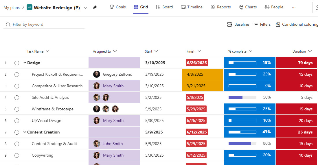Click Gregory Zelfond's avatar in row 2
Screen dimensions: 318x165
pyautogui.click(x=97, y=74)
